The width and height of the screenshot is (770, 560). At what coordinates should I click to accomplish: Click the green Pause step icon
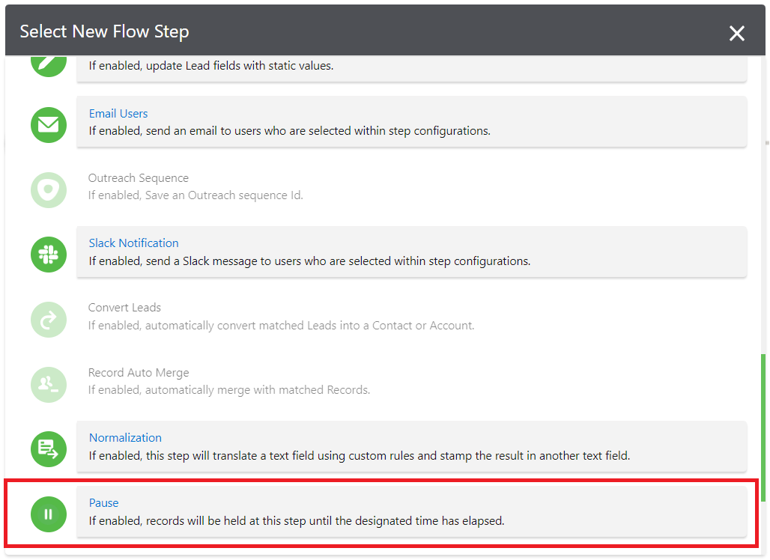click(x=49, y=514)
